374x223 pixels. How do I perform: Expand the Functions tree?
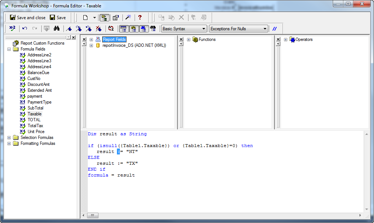coord(189,39)
